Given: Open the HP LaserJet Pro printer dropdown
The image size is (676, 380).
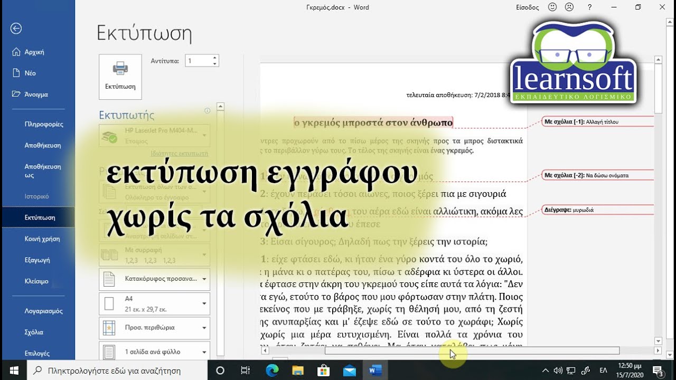Looking at the screenshot, I should (154, 136).
